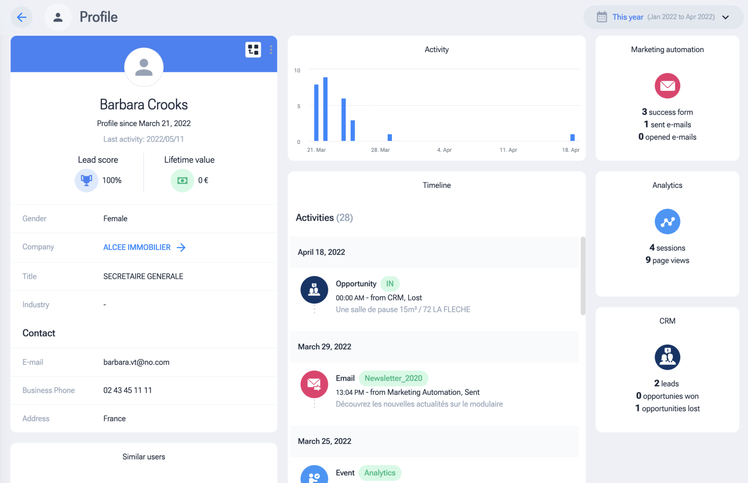Viewport: 748px width, 483px height.
Task: Toggle the Newsletter_2020 tag on the email activity
Action: 393,378
